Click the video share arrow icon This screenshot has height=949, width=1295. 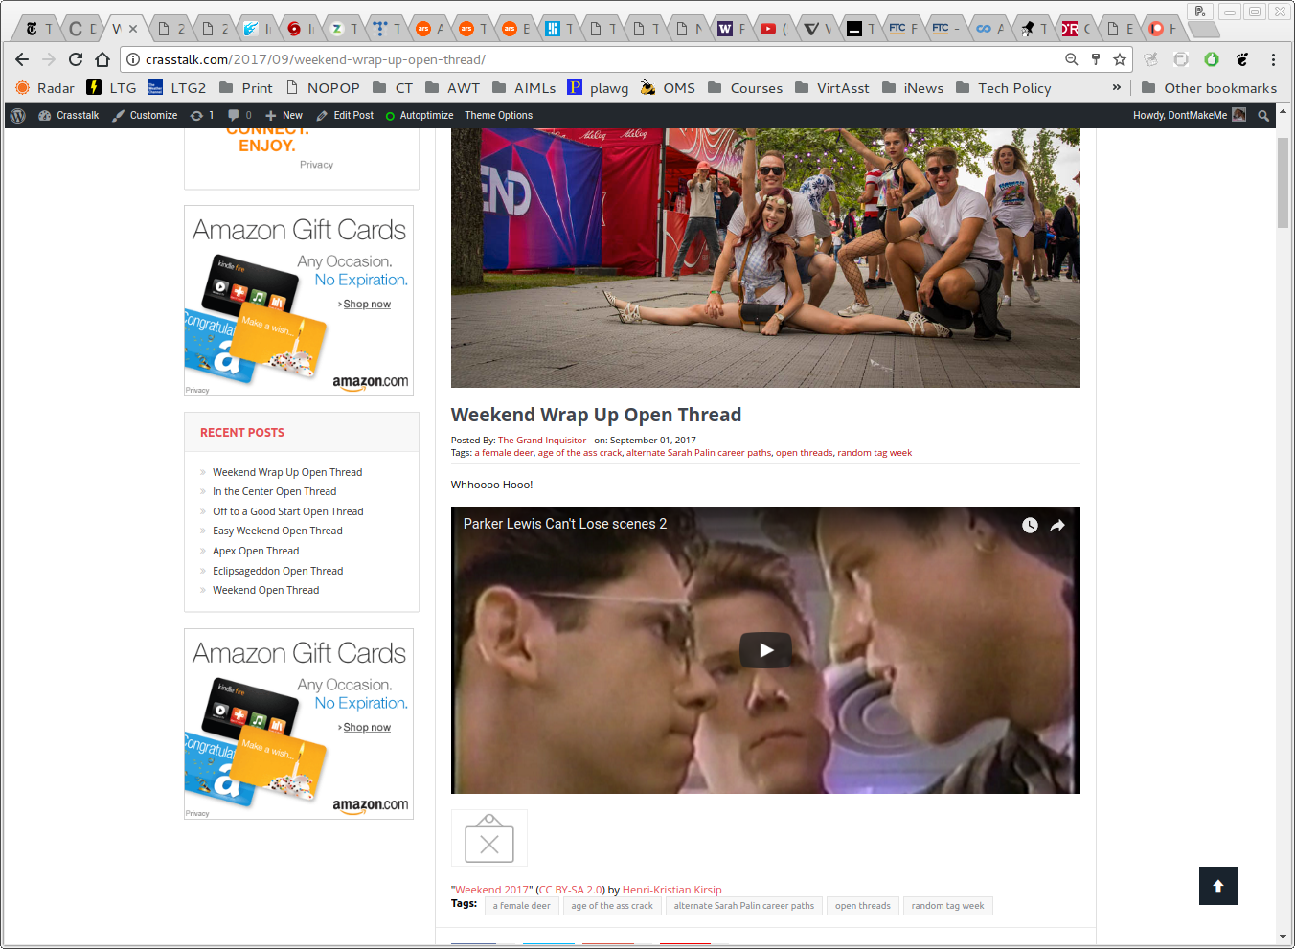1057,525
